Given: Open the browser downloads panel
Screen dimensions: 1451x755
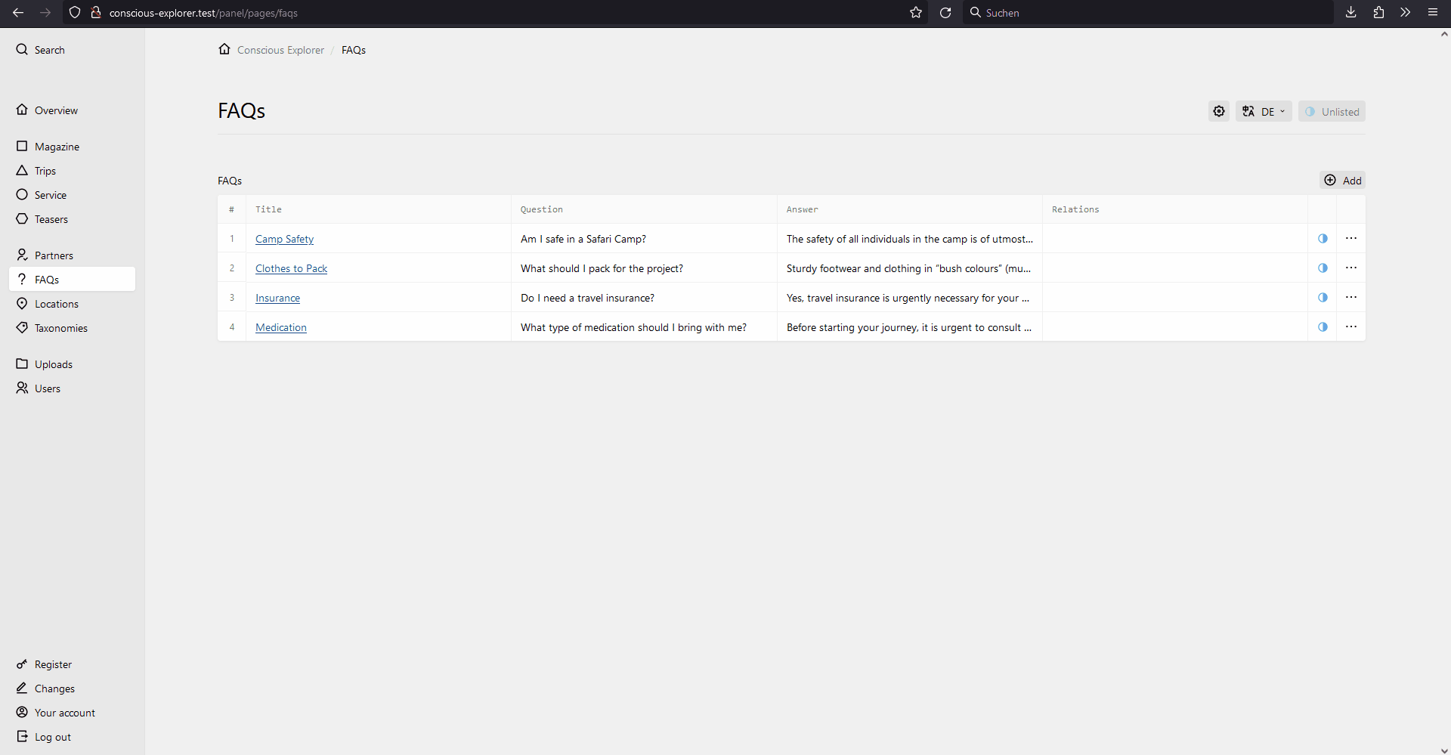Looking at the screenshot, I should coord(1351,13).
